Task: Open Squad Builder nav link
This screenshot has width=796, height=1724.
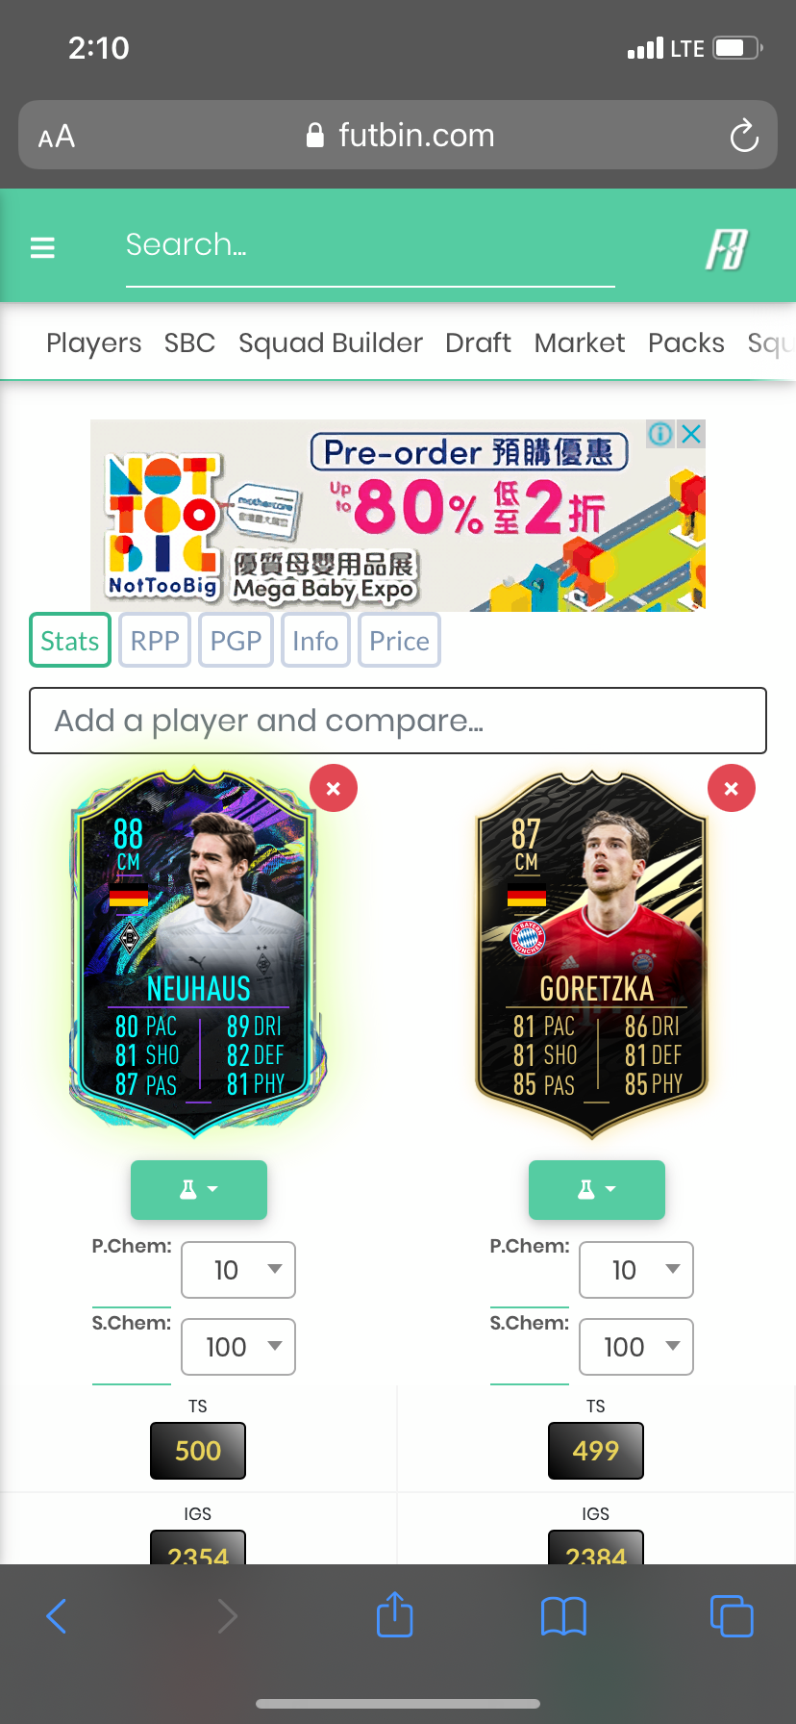Action: coord(331,343)
